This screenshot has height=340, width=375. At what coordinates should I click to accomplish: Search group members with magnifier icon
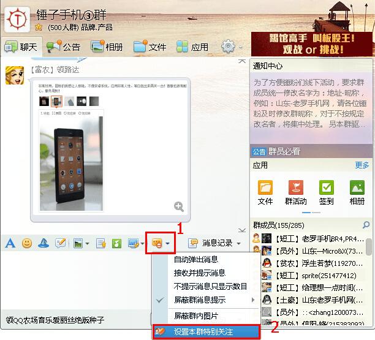366,225
